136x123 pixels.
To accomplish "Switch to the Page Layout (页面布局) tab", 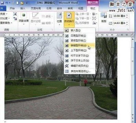I will [x=36, y=8].
